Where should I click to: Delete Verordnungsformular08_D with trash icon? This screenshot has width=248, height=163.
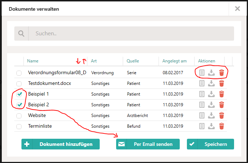222,73
